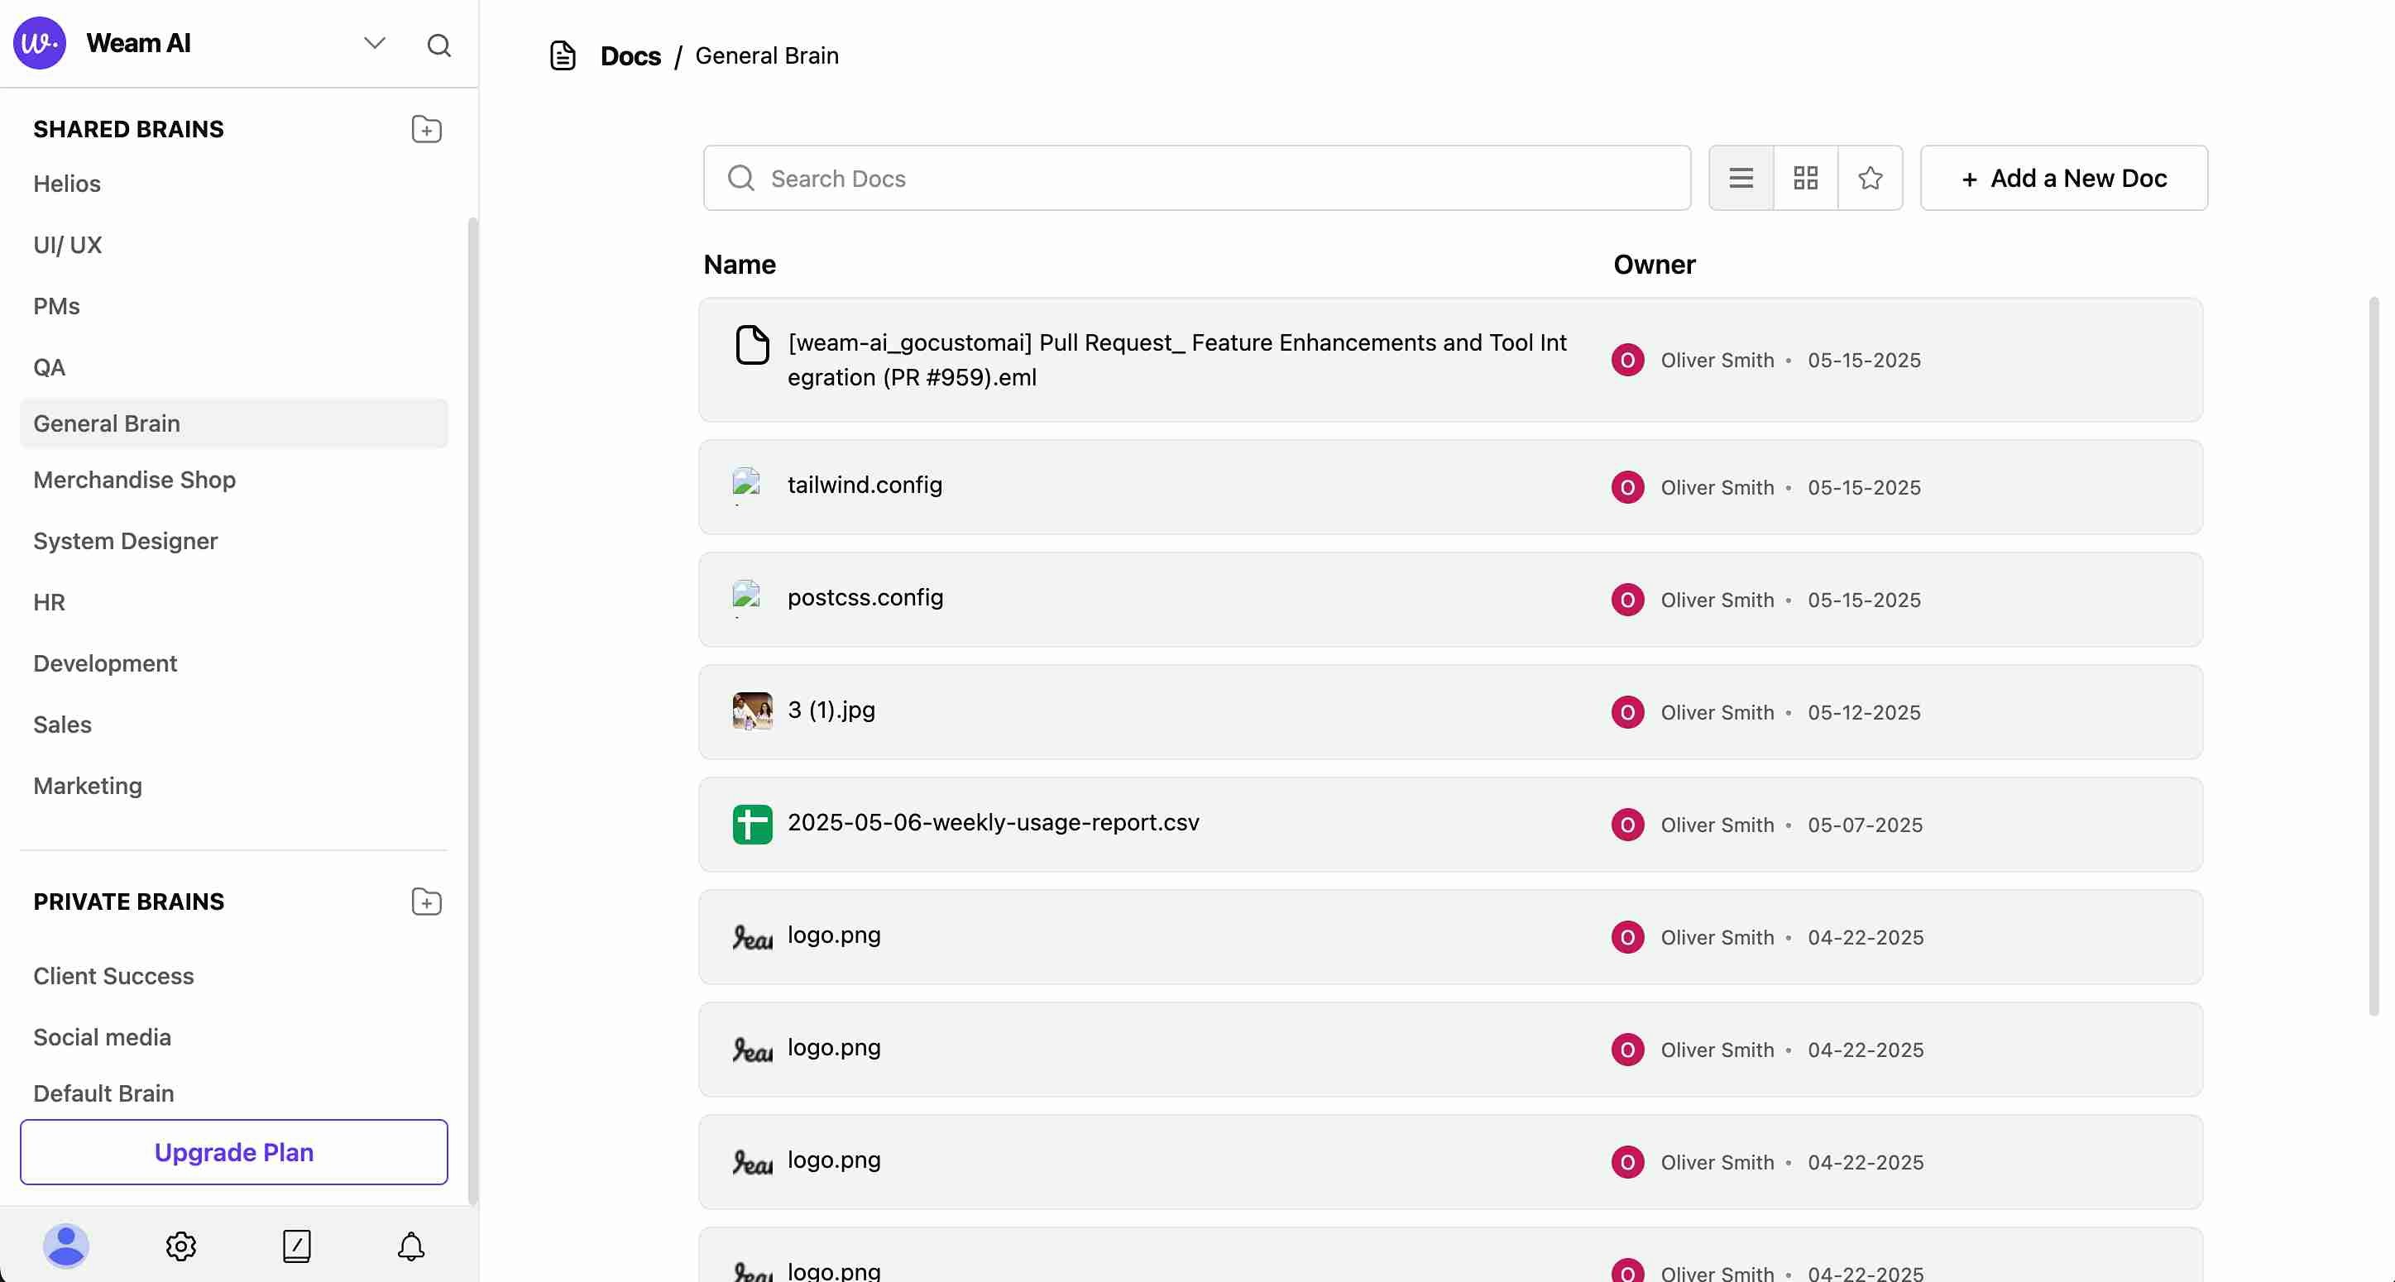Open settings gear icon in bottom bar
Viewport: 2395px width, 1282px height.
tap(180, 1246)
